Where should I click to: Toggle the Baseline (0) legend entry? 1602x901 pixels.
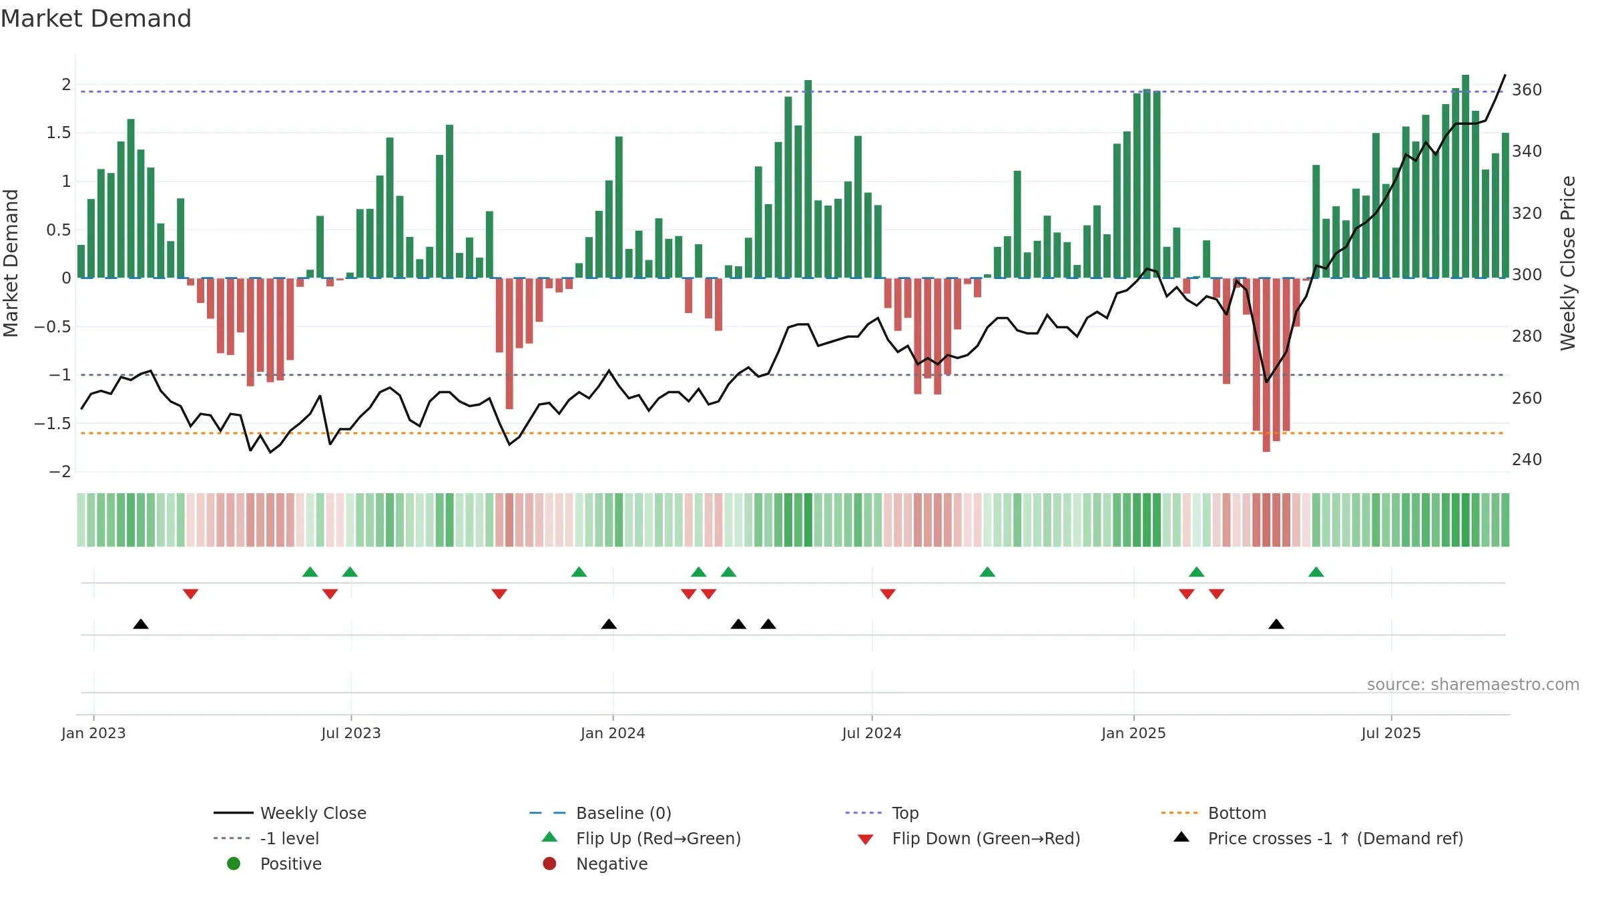600,813
